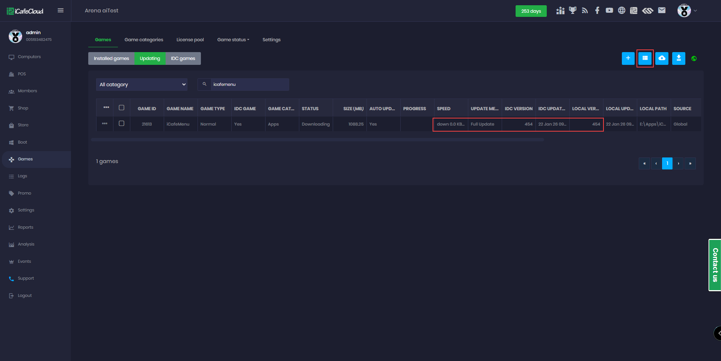Click the RSS feed icon

[585, 10]
